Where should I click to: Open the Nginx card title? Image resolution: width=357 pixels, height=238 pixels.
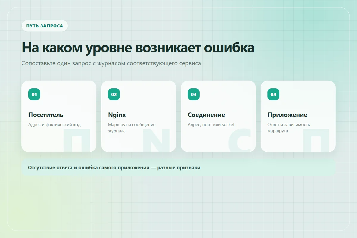tap(117, 115)
